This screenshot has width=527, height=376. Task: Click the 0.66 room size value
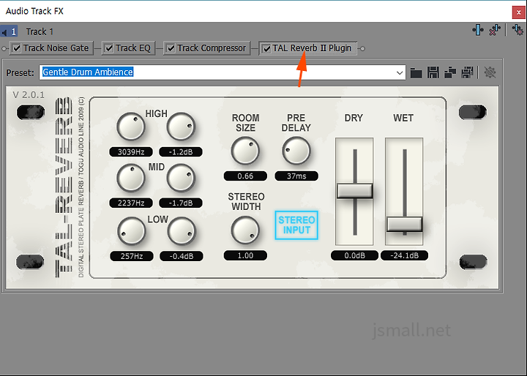[245, 176]
